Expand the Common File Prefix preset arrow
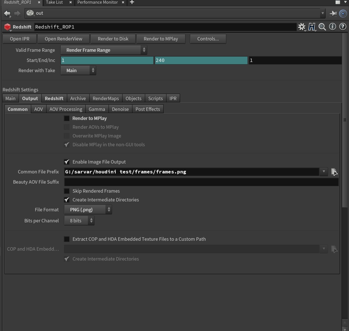 click(x=323, y=172)
